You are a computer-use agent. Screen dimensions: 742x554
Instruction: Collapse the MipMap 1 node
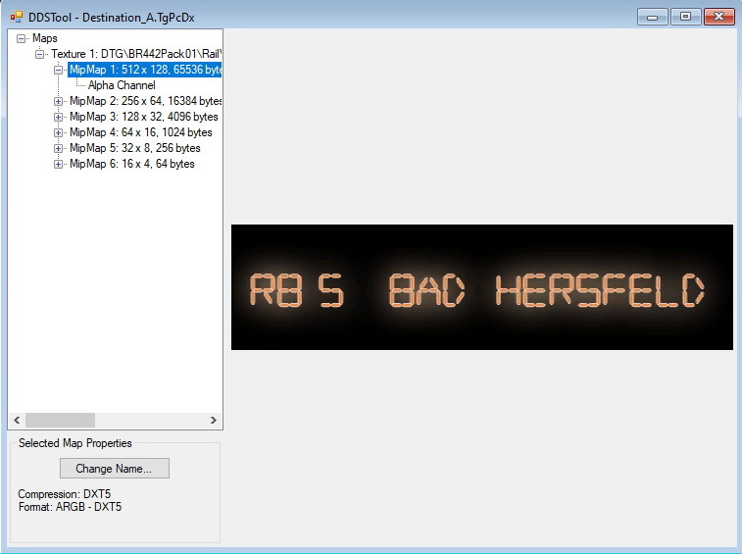coord(58,70)
